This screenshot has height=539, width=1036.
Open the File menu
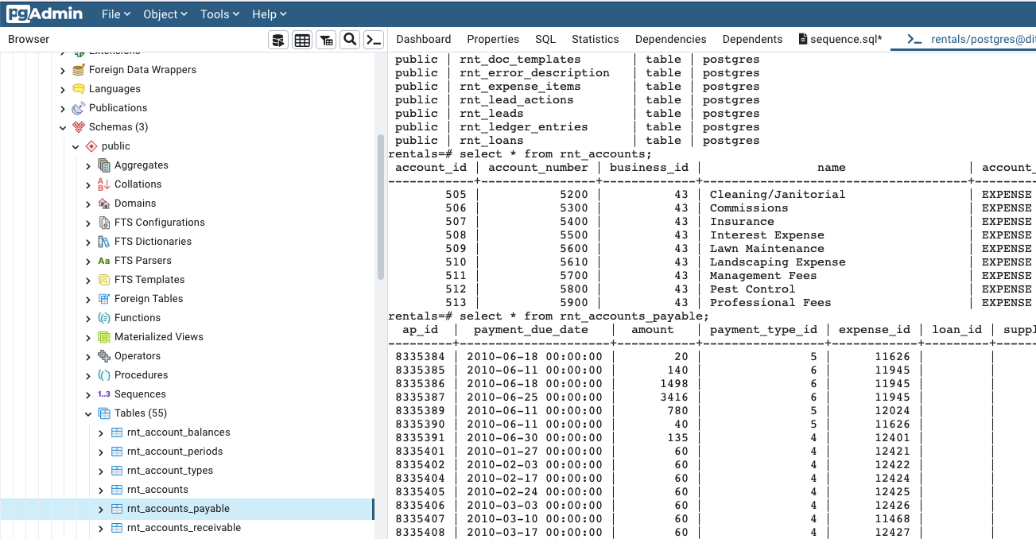pos(116,14)
